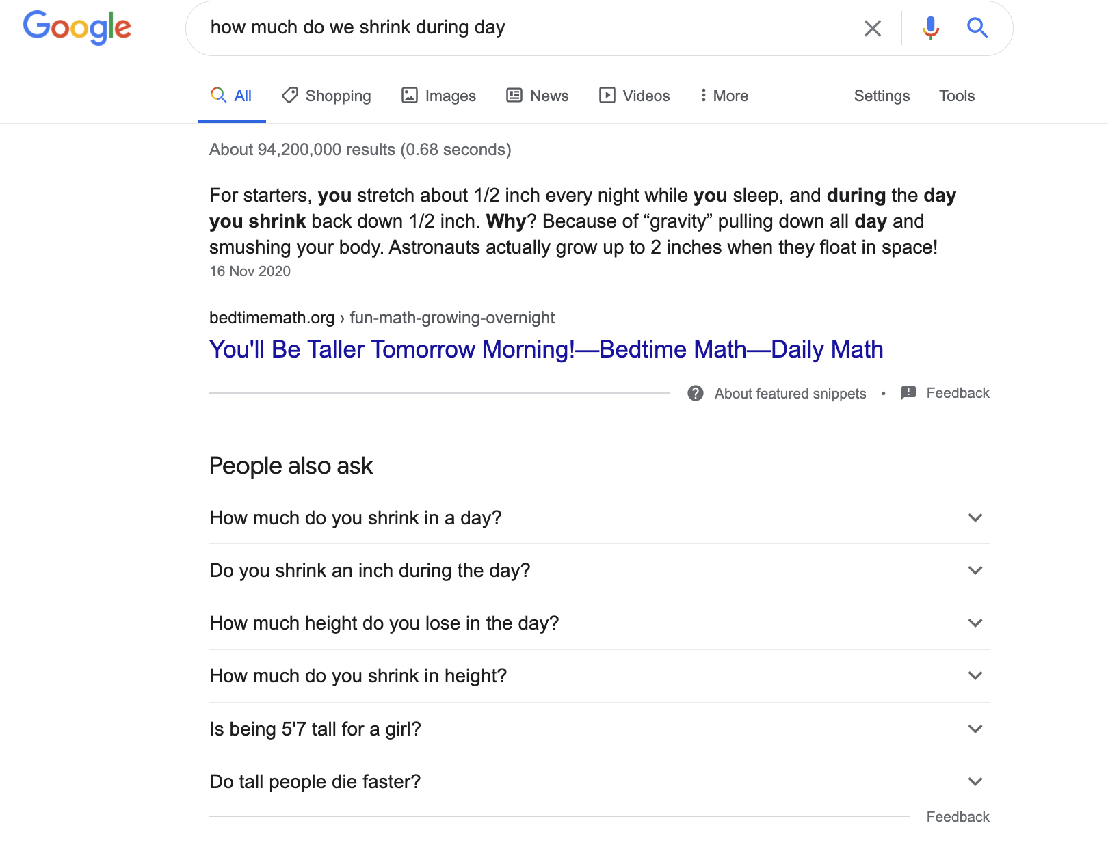1108x862 pixels.
Task: Submit search using magnifying glass icon
Action: point(977,28)
